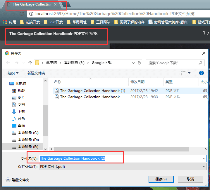
Task: Select 文档 in the navigation tree
Action: click(18, 105)
